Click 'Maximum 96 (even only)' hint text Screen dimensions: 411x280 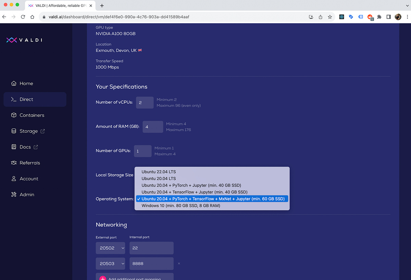coord(179,106)
